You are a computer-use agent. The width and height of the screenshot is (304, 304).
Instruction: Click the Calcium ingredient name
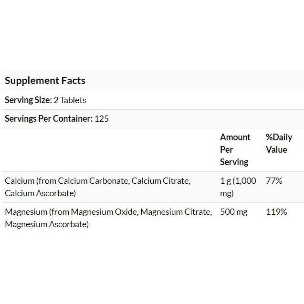coord(20,181)
